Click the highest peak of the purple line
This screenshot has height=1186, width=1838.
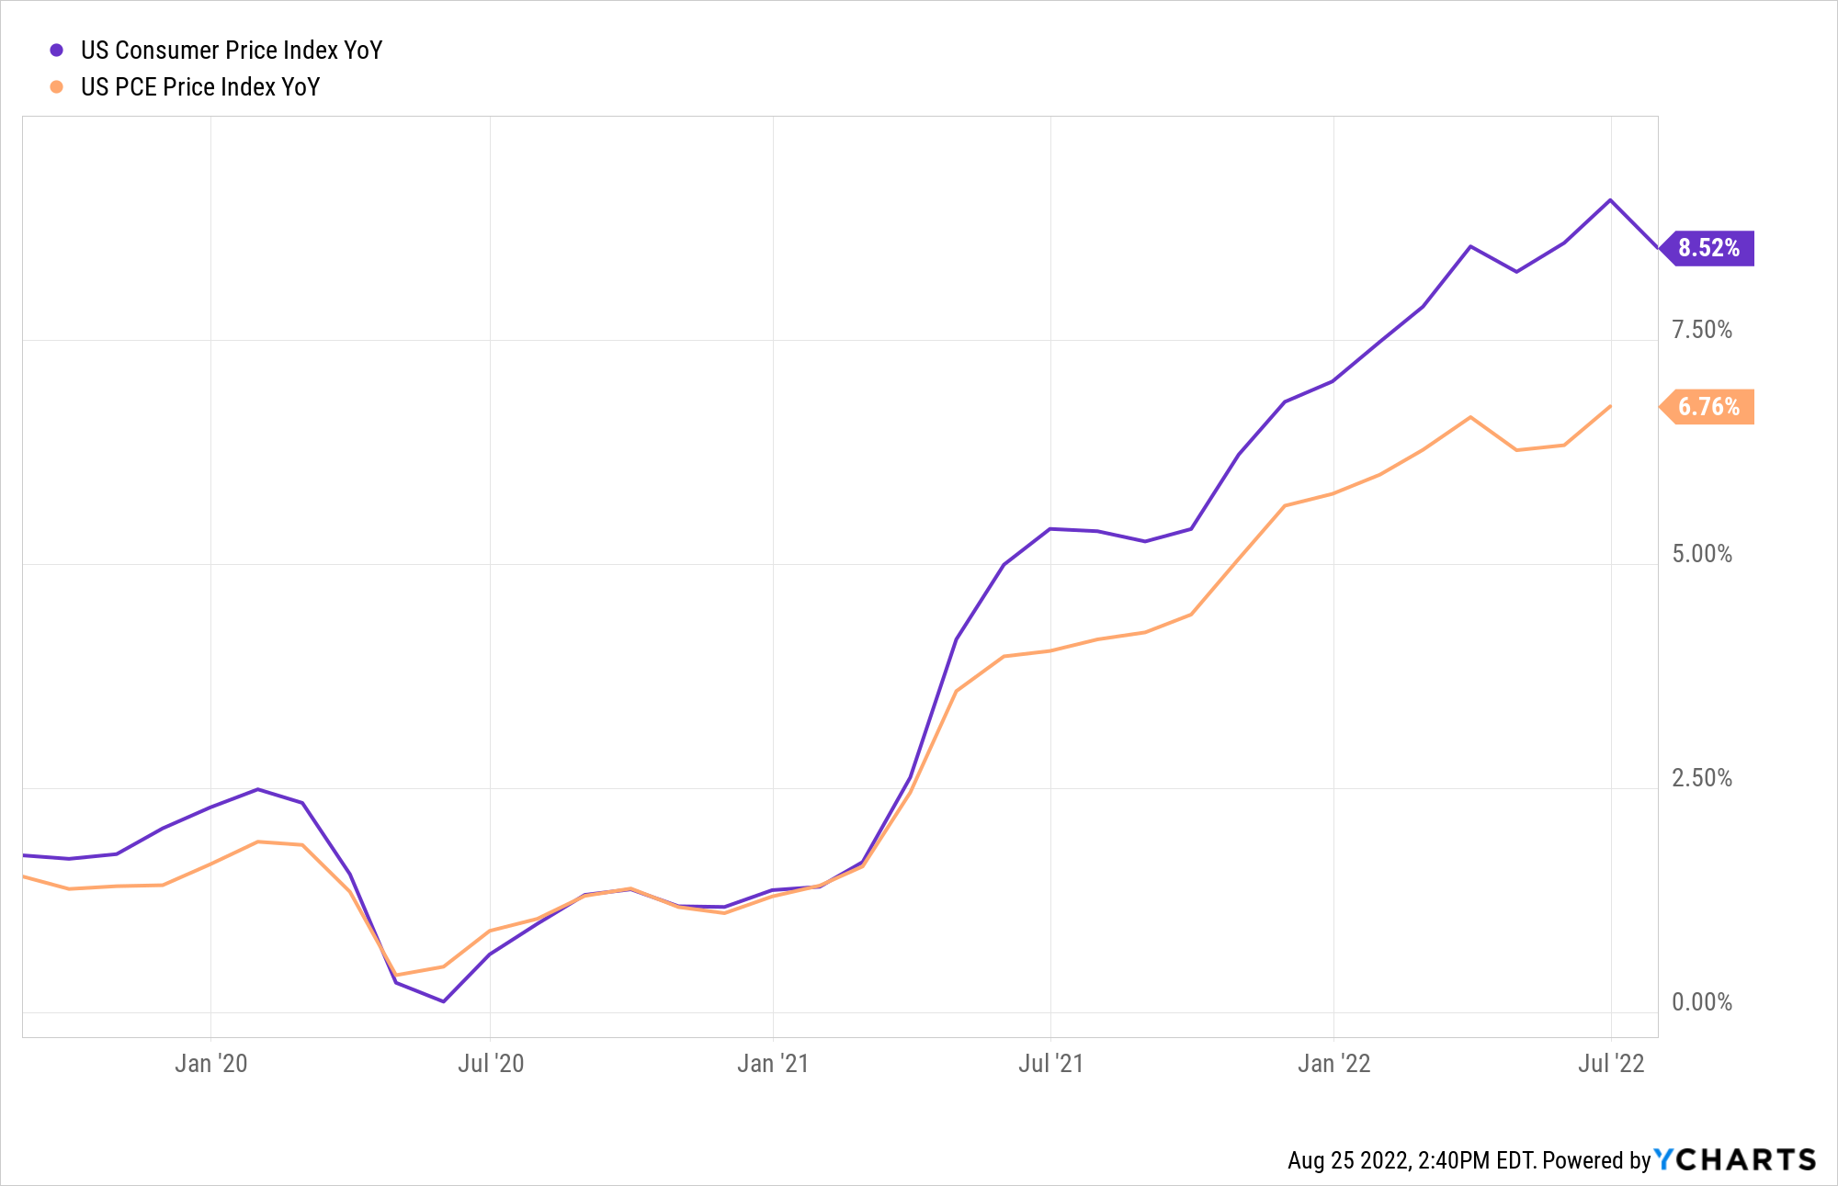1610,200
